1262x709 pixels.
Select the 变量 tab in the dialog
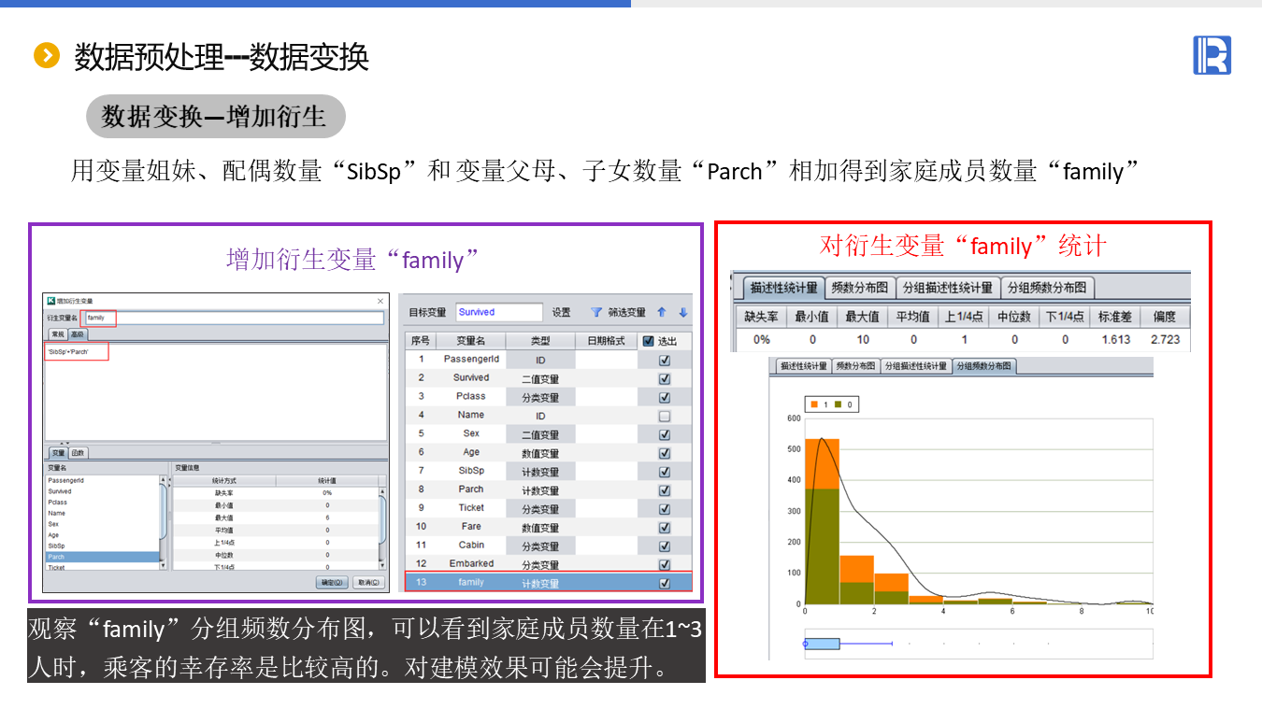[x=58, y=453]
